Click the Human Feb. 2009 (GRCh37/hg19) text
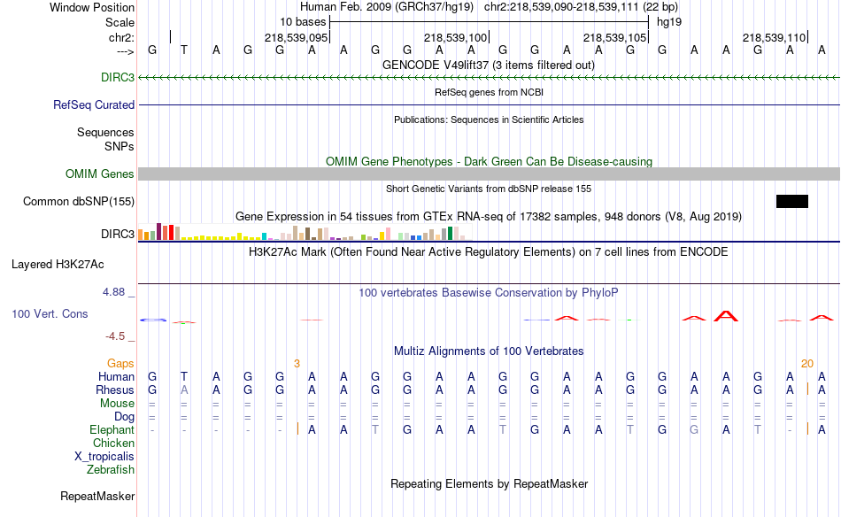841x517 pixels. click(x=387, y=7)
